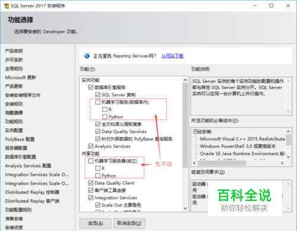Image resolution: width=297 pixels, height=231 pixels.
Task: Click prerequisites list scroll-down arrow
Action: pyautogui.click(x=288, y=157)
